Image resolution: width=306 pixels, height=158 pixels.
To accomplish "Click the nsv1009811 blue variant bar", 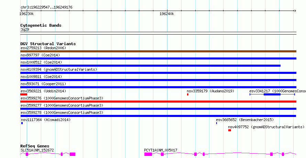I will (158, 80).
